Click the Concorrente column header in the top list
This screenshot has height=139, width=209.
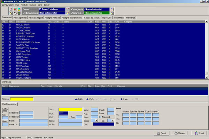click(31, 22)
